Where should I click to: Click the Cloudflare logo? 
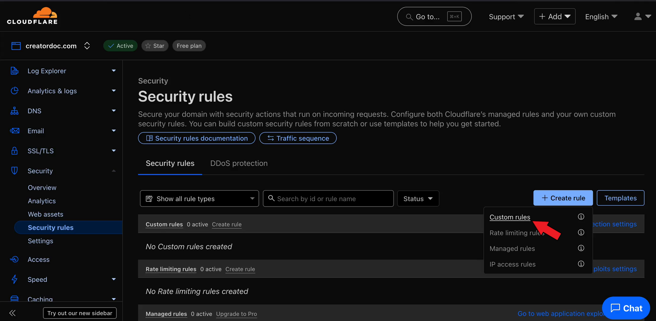32,16
